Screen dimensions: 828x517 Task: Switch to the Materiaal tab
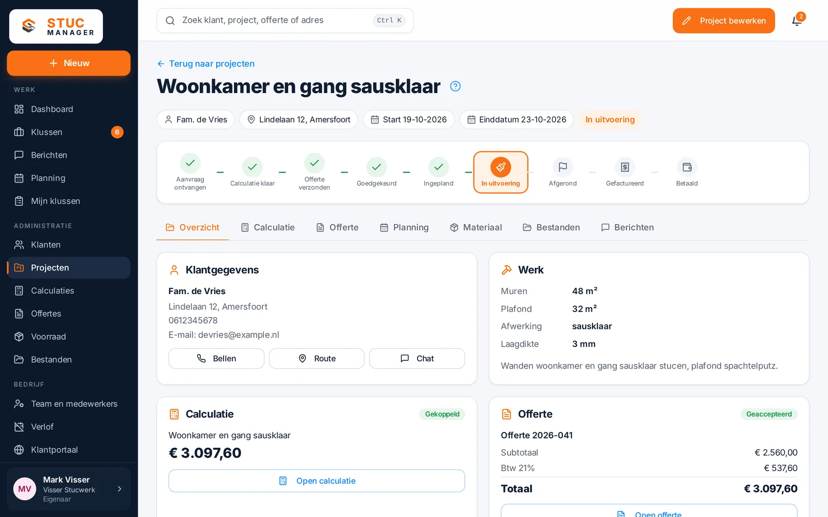click(476, 227)
